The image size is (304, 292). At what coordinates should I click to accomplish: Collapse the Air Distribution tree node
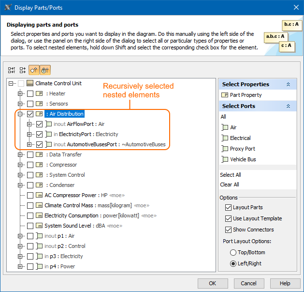[x=20, y=114]
